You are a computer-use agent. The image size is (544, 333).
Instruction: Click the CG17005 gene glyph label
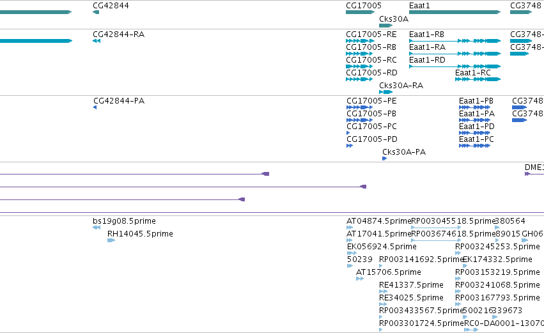click(364, 6)
